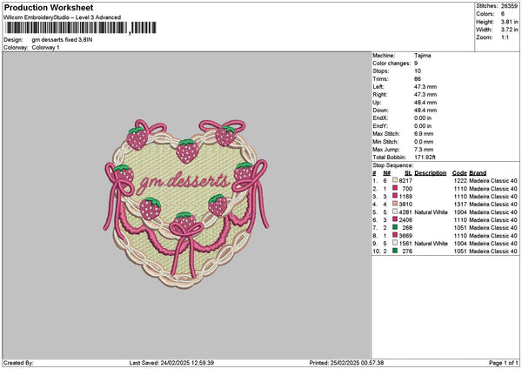Click stitch count 3669 in stop row 8
The height and width of the screenshot is (369, 522).
[405, 236]
